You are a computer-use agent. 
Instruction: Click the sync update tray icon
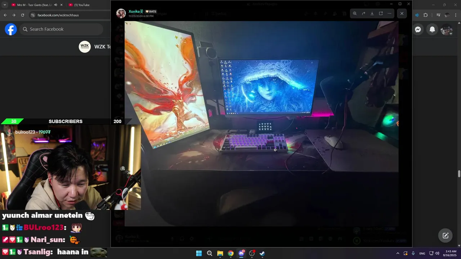coord(406,253)
